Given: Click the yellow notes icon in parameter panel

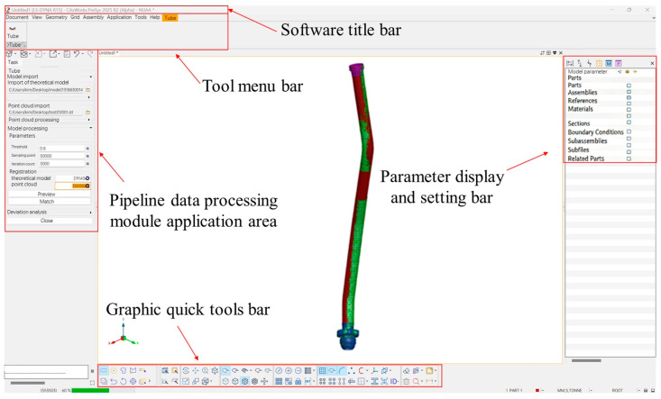Looking at the screenshot, I should tap(599, 63).
